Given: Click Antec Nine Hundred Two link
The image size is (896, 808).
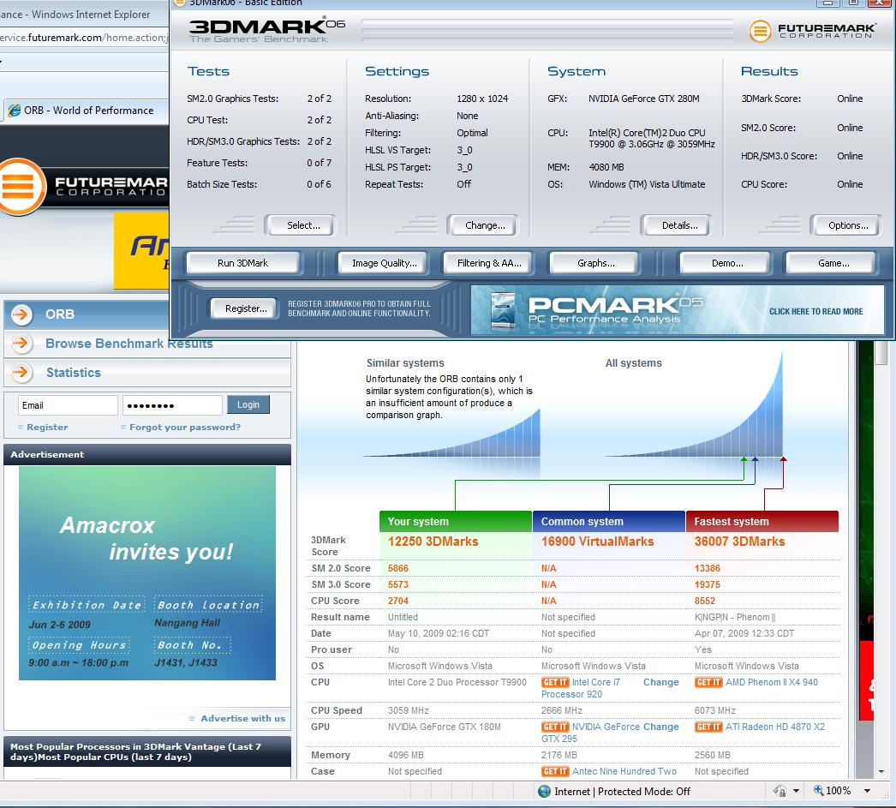Looking at the screenshot, I should point(624,771).
